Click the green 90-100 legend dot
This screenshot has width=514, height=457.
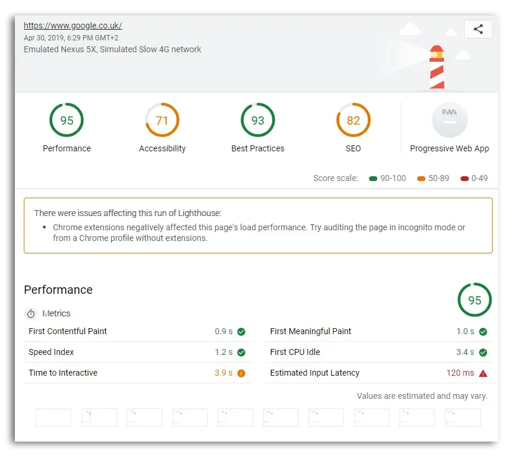point(373,178)
